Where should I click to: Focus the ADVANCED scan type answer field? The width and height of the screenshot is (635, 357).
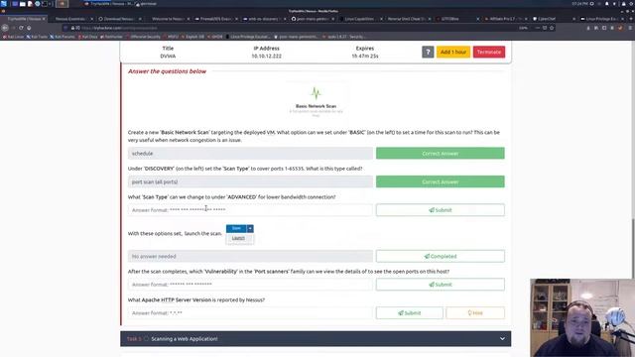click(250, 210)
